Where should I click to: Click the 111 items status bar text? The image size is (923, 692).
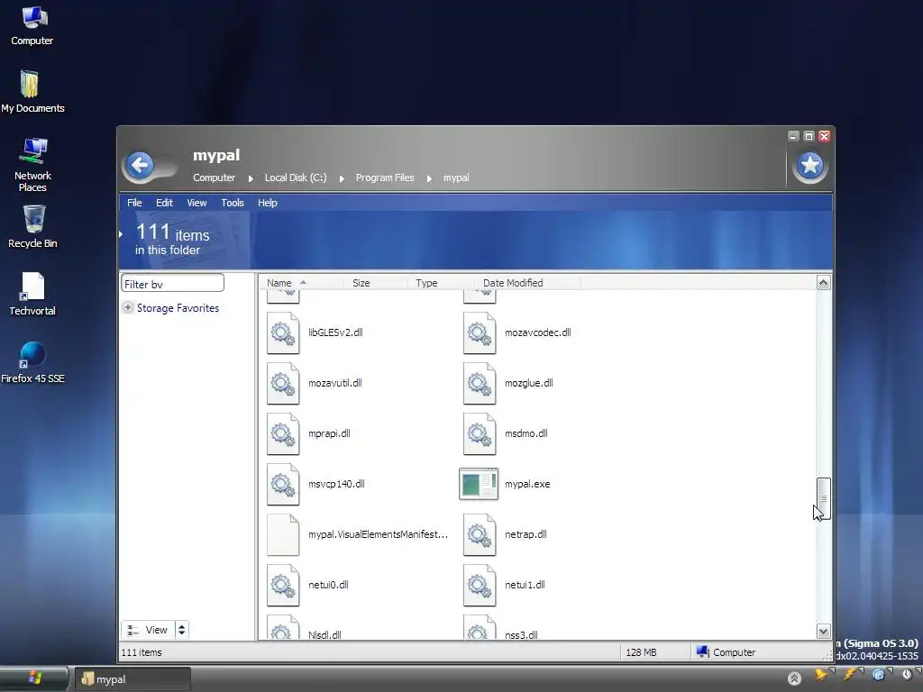(x=142, y=652)
